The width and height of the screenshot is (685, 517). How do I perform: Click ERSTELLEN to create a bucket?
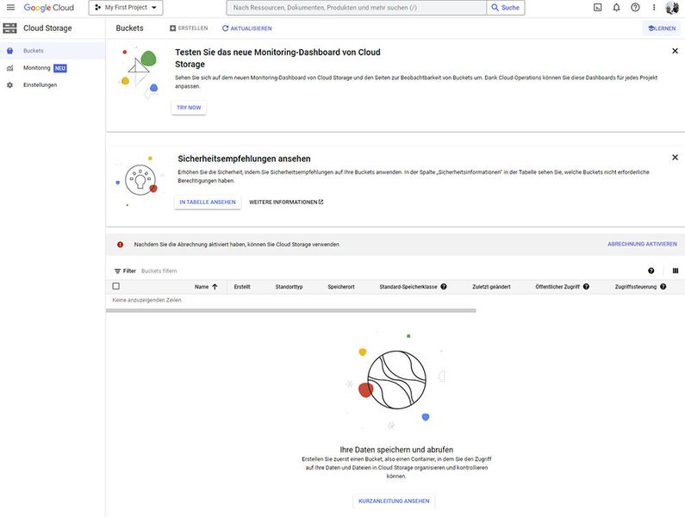point(189,28)
